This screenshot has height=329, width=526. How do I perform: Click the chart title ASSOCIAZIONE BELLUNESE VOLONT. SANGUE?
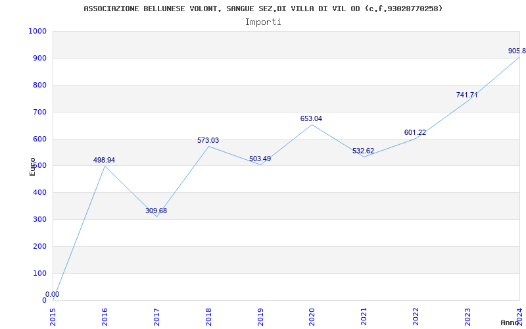pos(263,9)
